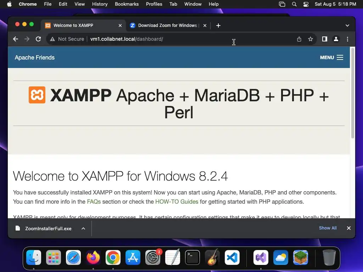Open the Weather app from the Dock
Viewport: 363px width, 272px height.
pyautogui.click(x=281, y=257)
